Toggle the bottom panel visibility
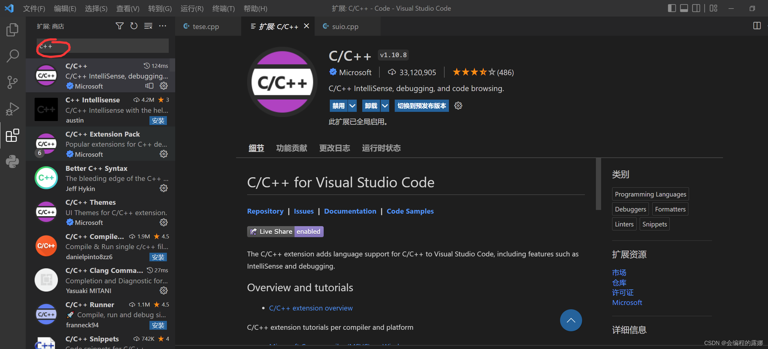The width and height of the screenshot is (768, 349). (x=684, y=8)
